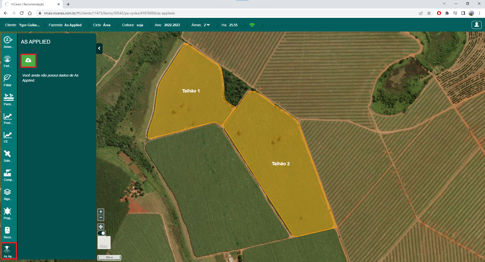Screen dimensions: 485x262
Task: Click the green cloud upload button
Action: coord(28,61)
